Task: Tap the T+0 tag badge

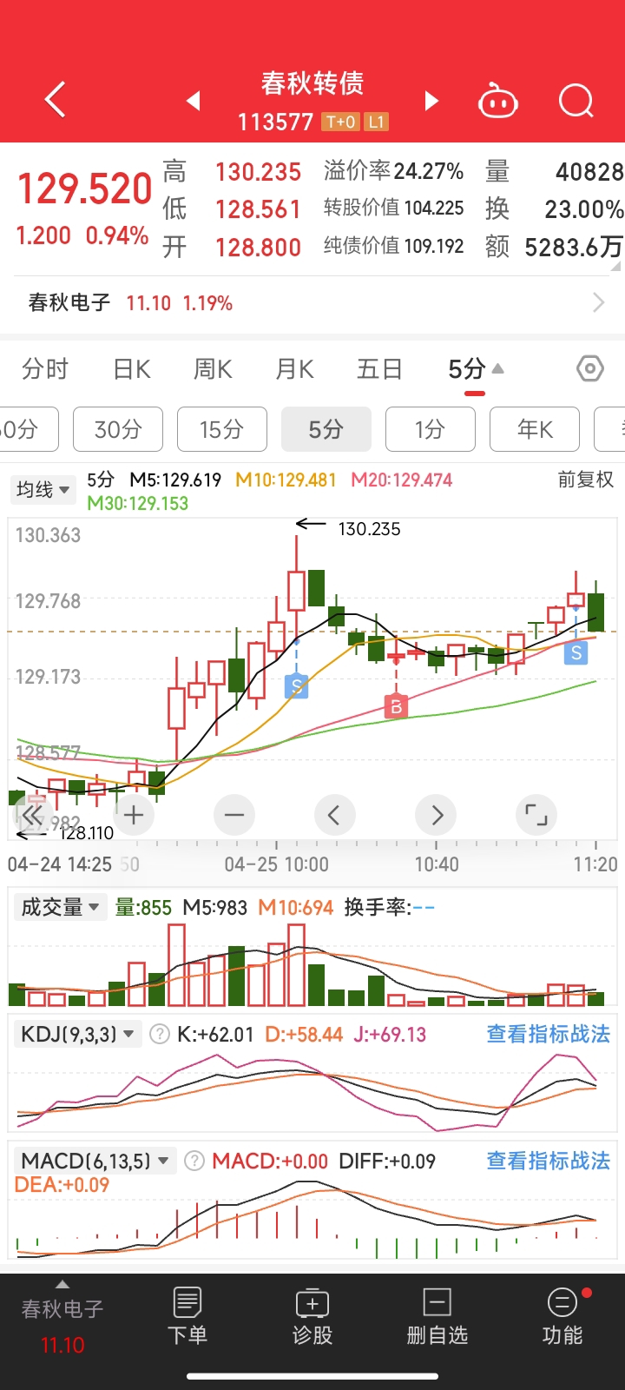Action: [x=340, y=122]
